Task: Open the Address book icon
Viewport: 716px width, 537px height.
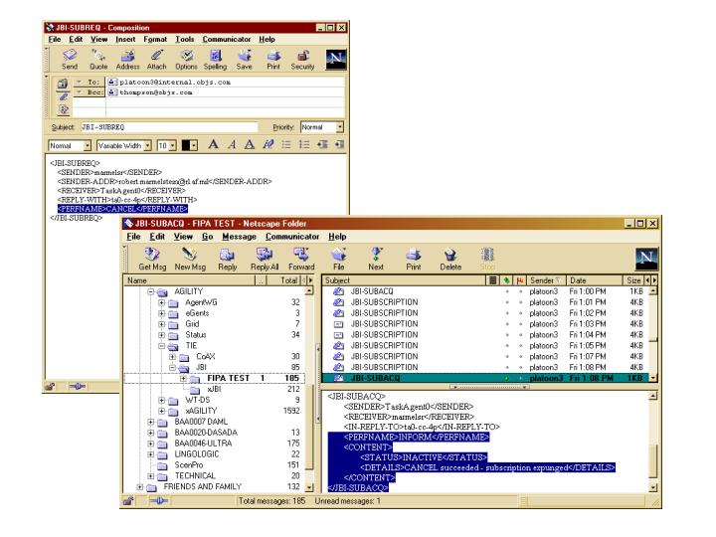Action: 127,60
